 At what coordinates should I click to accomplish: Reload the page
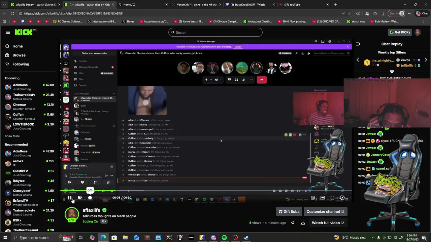point(12,13)
